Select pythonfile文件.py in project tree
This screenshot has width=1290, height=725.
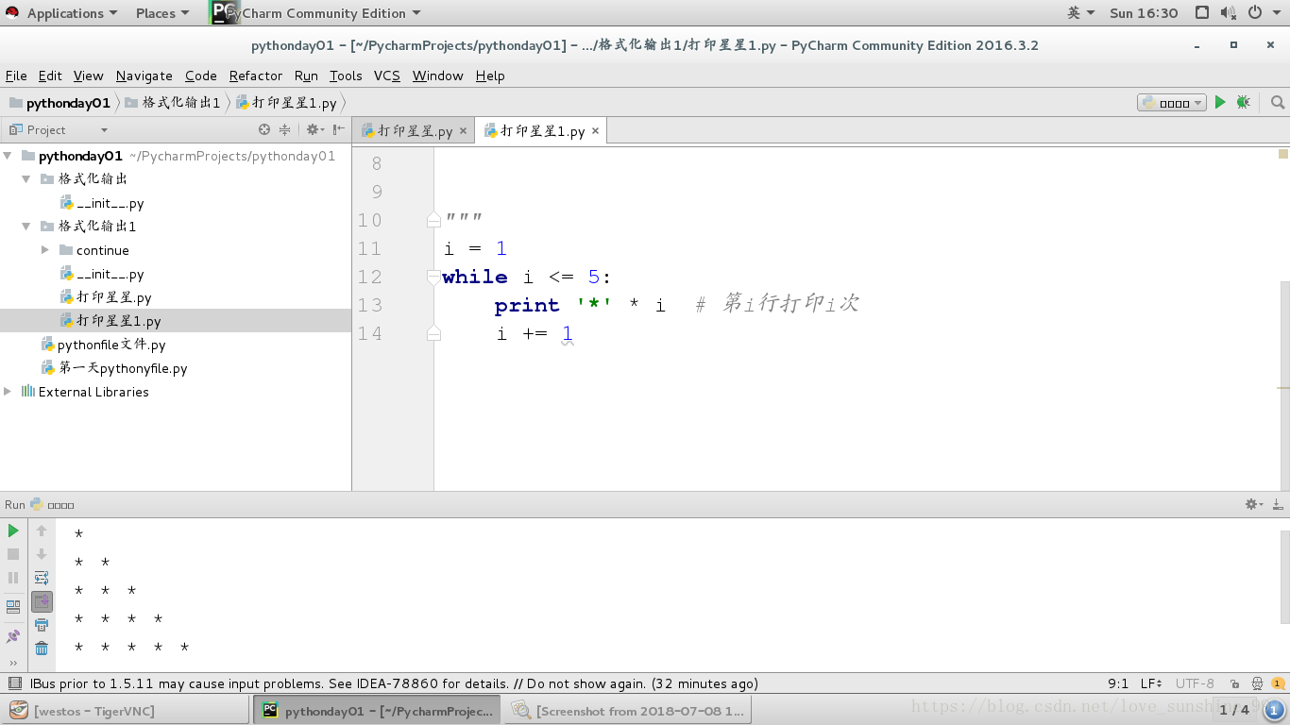click(x=111, y=345)
